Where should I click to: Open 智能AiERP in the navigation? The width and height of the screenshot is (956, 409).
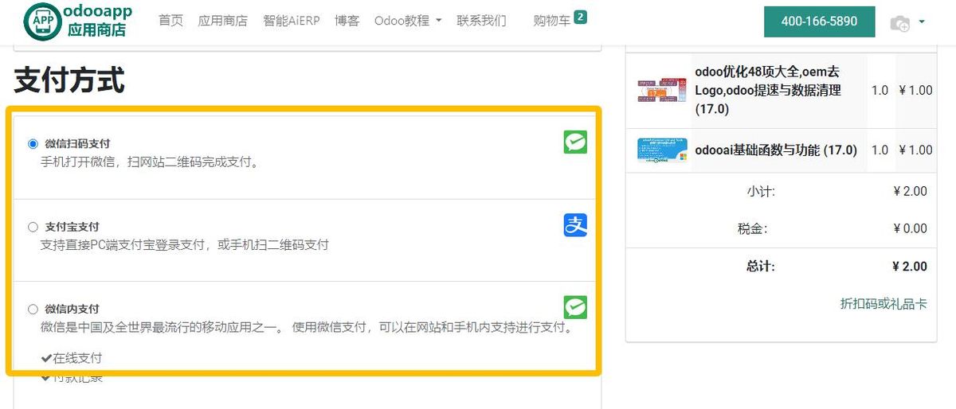point(291,21)
